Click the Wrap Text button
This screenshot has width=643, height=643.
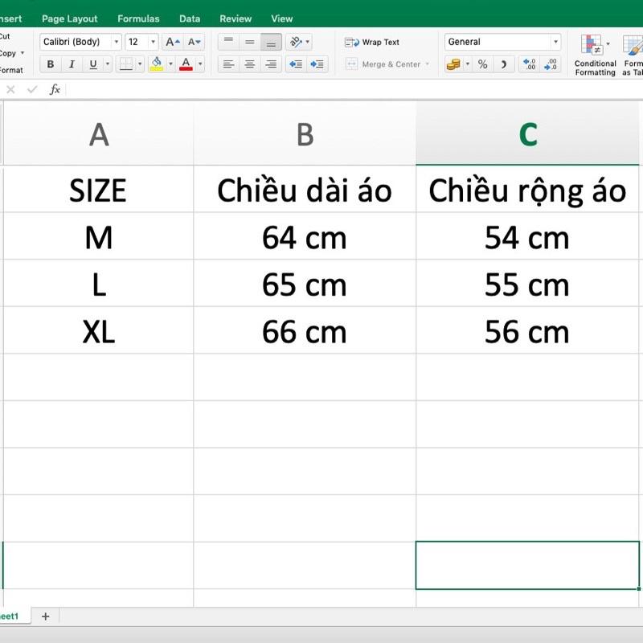(x=372, y=43)
